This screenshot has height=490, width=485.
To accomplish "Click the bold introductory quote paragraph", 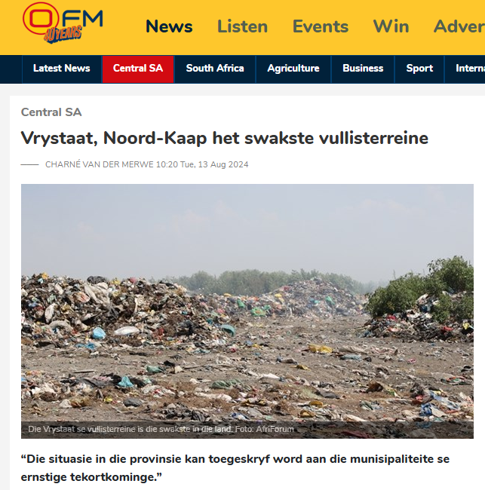I will click(235, 468).
